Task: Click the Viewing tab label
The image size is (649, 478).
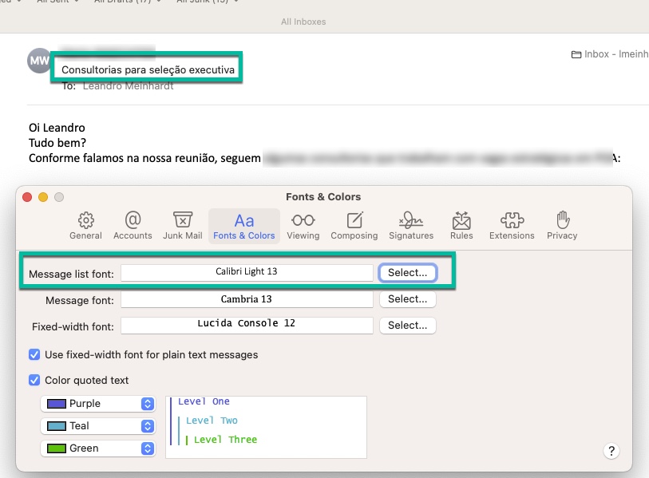Action: [x=303, y=235]
